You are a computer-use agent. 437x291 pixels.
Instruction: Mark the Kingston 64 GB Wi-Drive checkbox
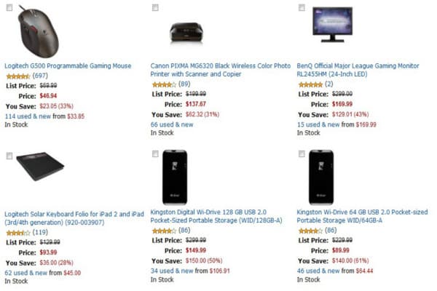pyautogui.click(x=302, y=154)
